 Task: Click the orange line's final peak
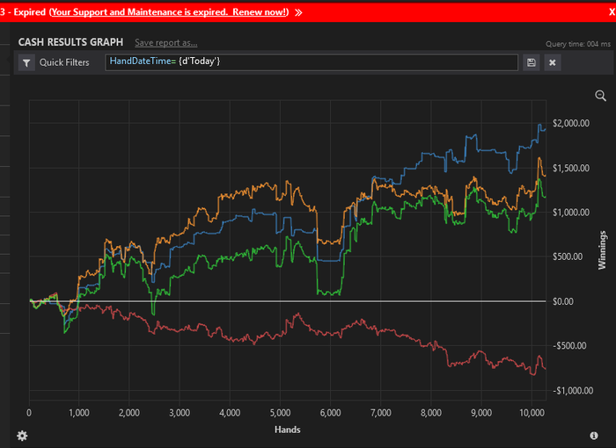tap(539, 158)
